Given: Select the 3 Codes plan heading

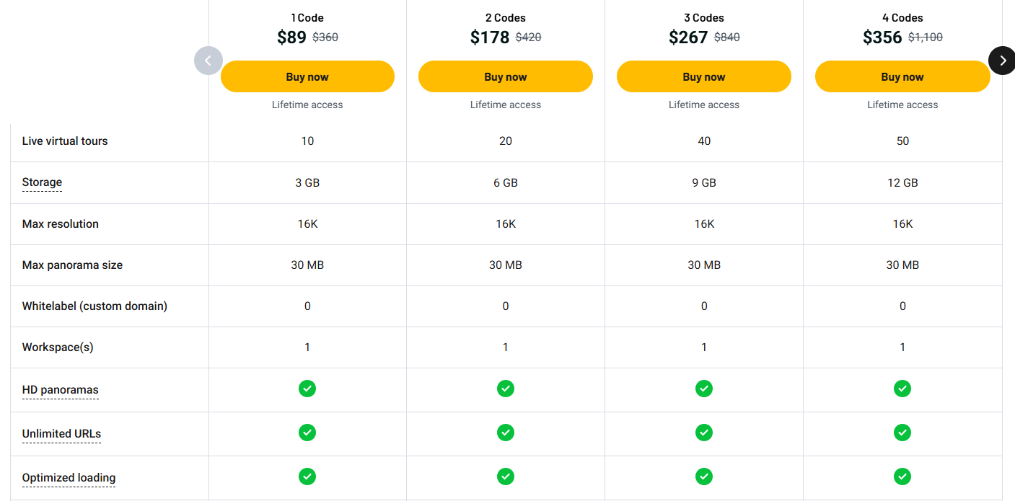Looking at the screenshot, I should point(703,18).
